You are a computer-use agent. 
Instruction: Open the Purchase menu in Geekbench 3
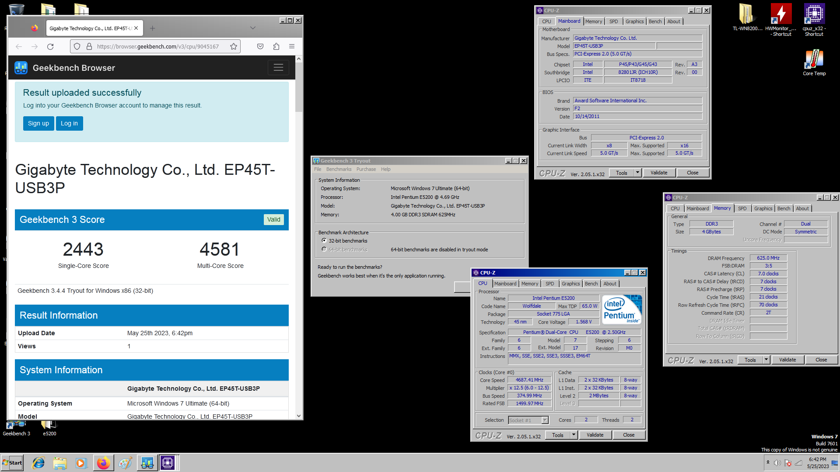coord(366,170)
